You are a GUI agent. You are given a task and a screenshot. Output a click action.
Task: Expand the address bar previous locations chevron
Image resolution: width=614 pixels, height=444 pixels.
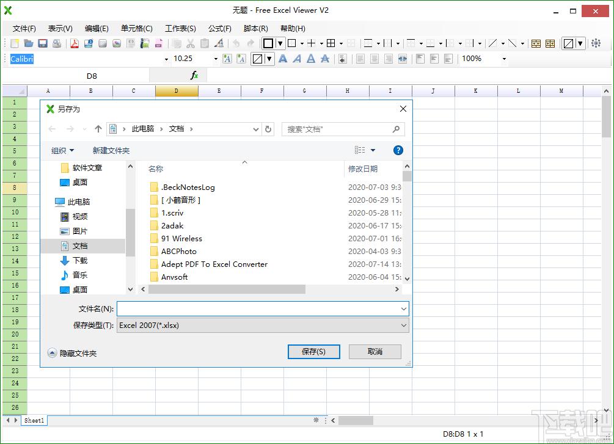[256, 129]
